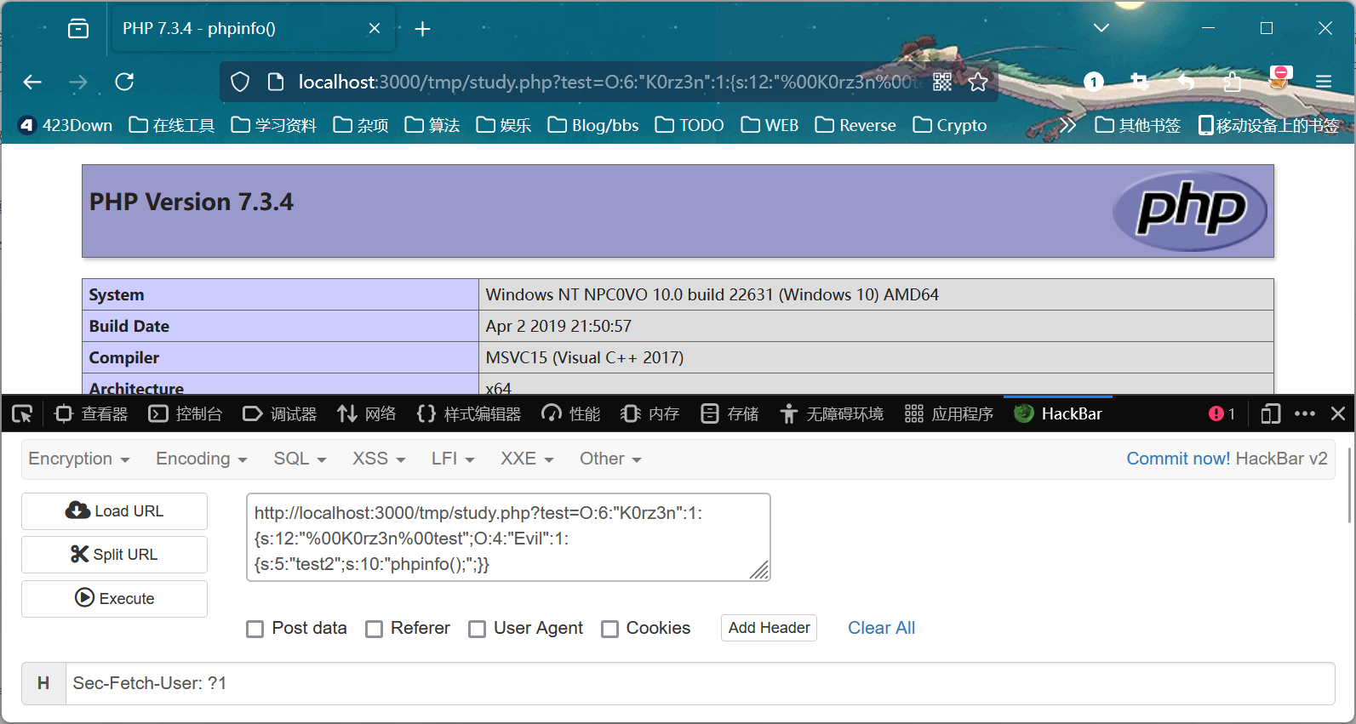The image size is (1356, 724).
Task: Expand the XSS dropdown menu
Action: (x=379, y=459)
